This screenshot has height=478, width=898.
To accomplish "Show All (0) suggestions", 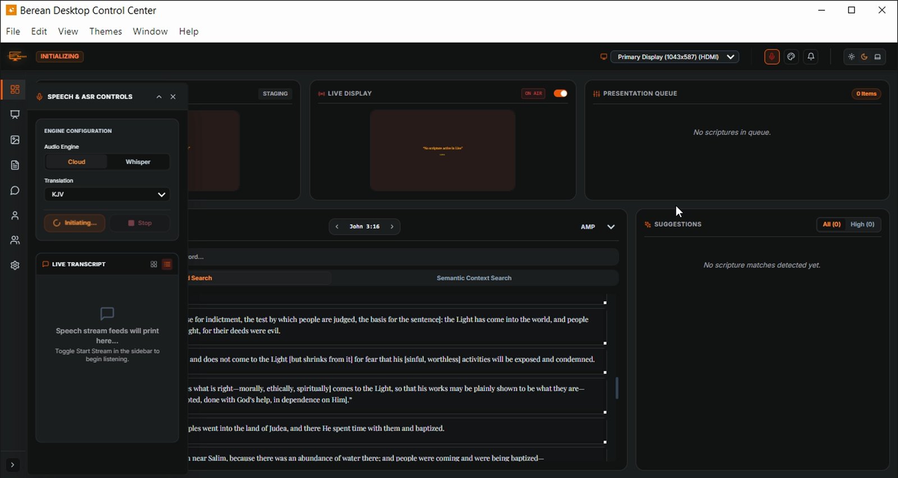I will 831,224.
